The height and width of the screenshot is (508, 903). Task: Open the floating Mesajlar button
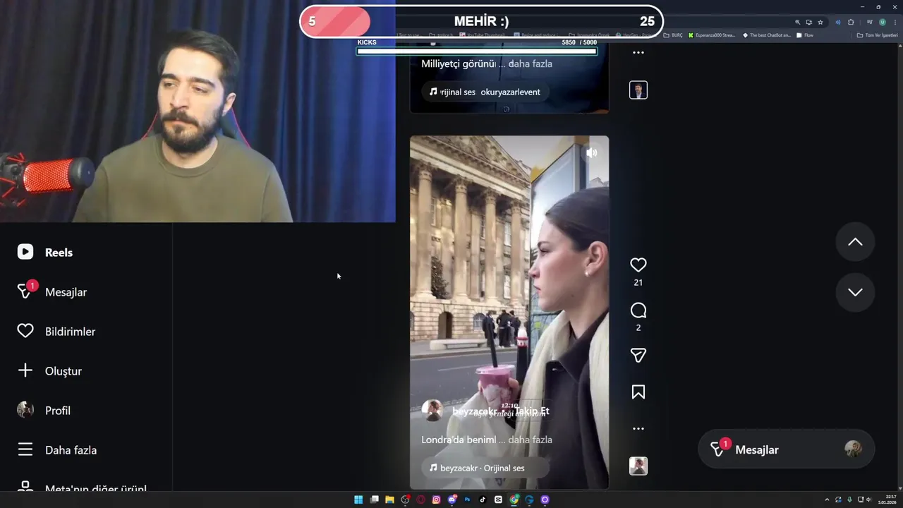coord(786,449)
